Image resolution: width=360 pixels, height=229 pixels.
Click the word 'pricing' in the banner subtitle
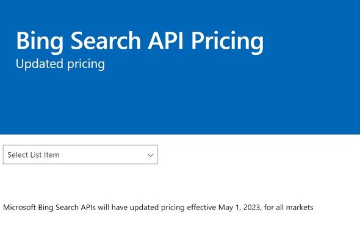click(x=86, y=65)
